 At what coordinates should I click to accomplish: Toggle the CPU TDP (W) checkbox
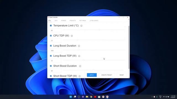(x=51, y=36)
